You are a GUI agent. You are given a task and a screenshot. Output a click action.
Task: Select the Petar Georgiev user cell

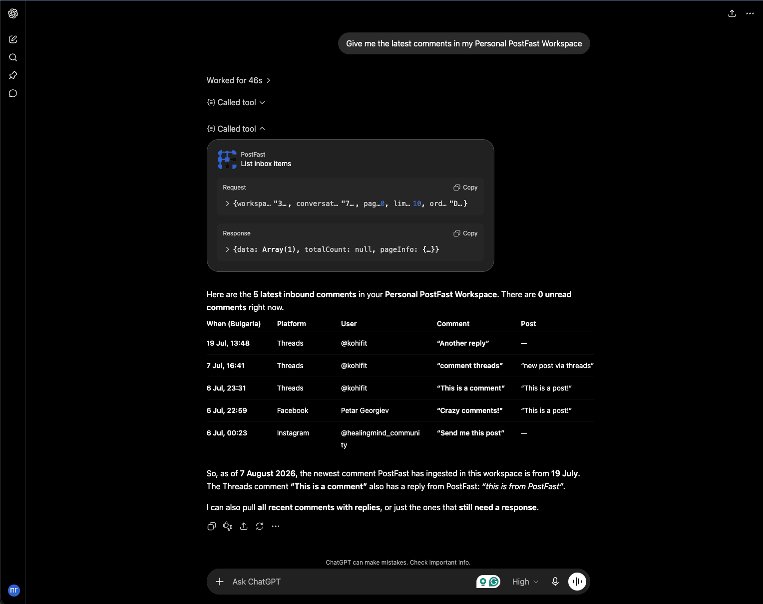coord(365,410)
